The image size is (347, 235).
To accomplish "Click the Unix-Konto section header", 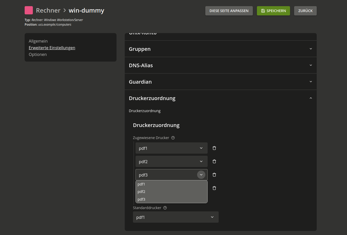I will [x=220, y=36].
